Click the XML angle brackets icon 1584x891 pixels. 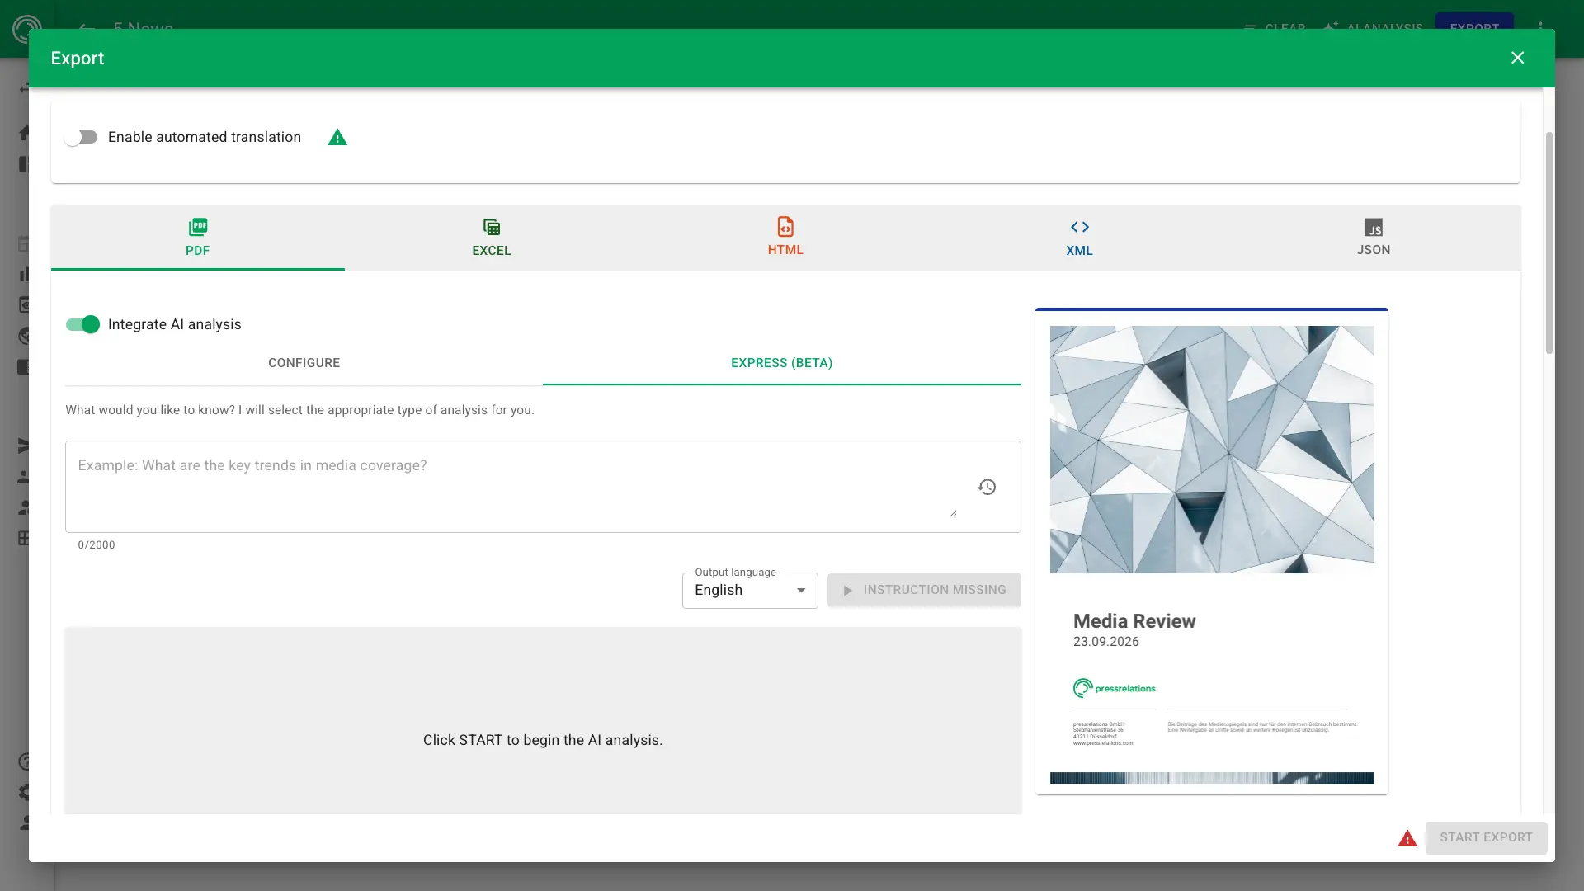coord(1080,227)
